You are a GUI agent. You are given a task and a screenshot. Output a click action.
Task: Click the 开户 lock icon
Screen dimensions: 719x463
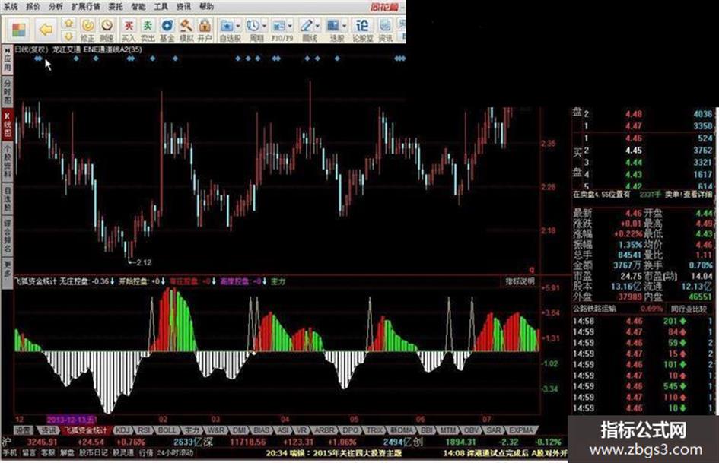tap(205, 30)
